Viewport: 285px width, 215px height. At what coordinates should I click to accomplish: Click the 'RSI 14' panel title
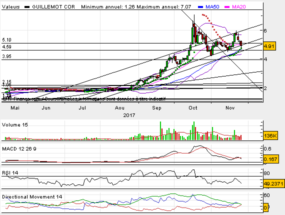tap(10, 172)
